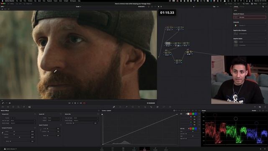
Task: Open the Timeline menu
Action: tap(30, 1)
